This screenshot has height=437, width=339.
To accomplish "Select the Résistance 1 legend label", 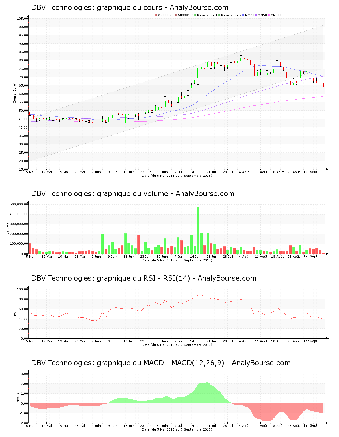I will pos(207,15).
